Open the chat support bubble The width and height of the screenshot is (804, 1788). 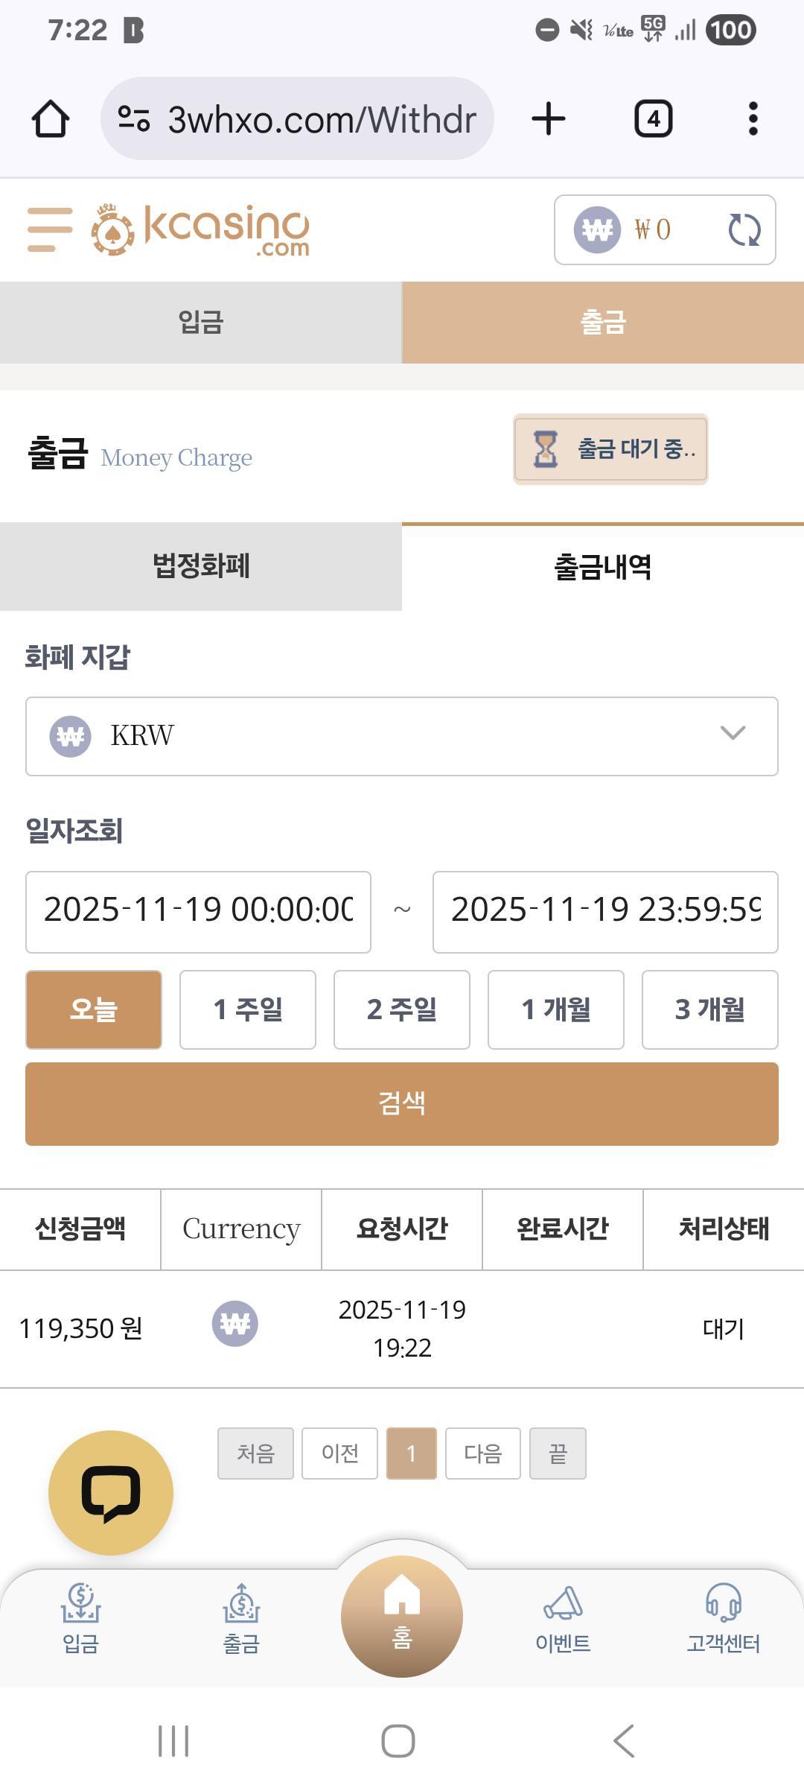111,1492
